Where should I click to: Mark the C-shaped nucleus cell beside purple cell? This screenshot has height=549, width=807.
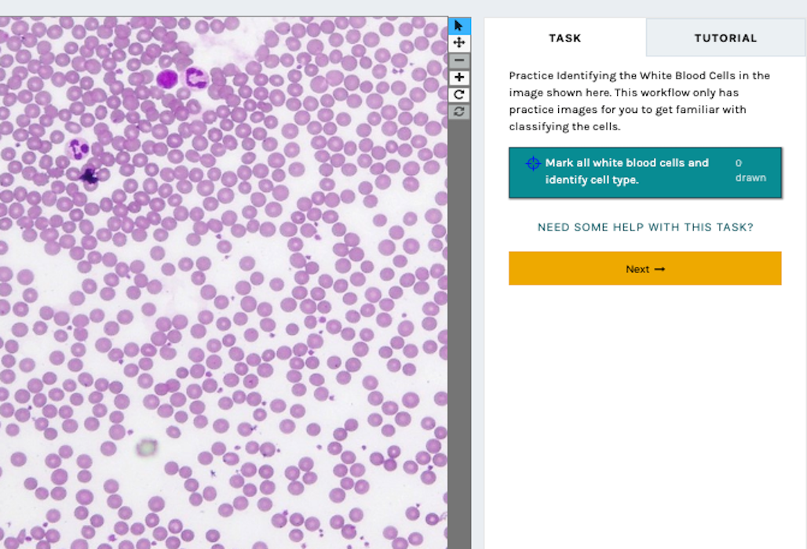[194, 78]
